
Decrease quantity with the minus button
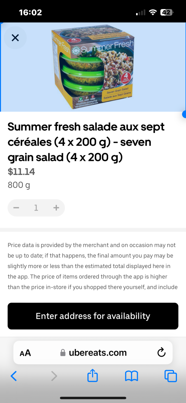(x=16, y=208)
